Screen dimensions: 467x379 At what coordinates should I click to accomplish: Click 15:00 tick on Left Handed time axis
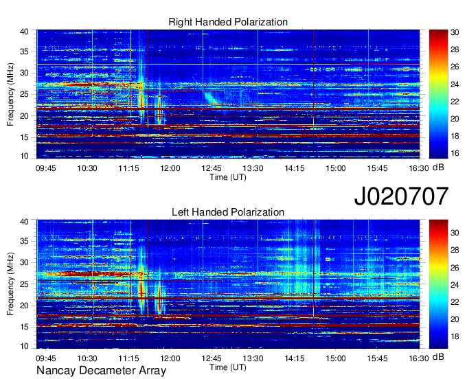pyautogui.click(x=336, y=358)
